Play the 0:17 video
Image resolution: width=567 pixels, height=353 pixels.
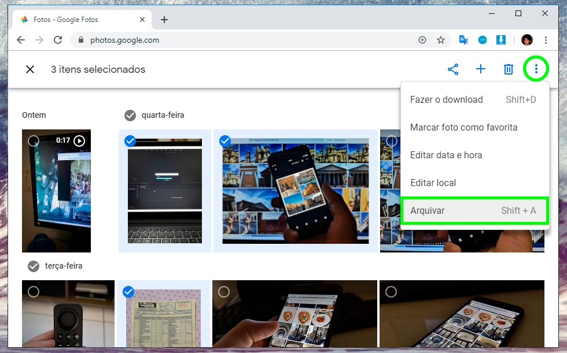[x=79, y=141]
